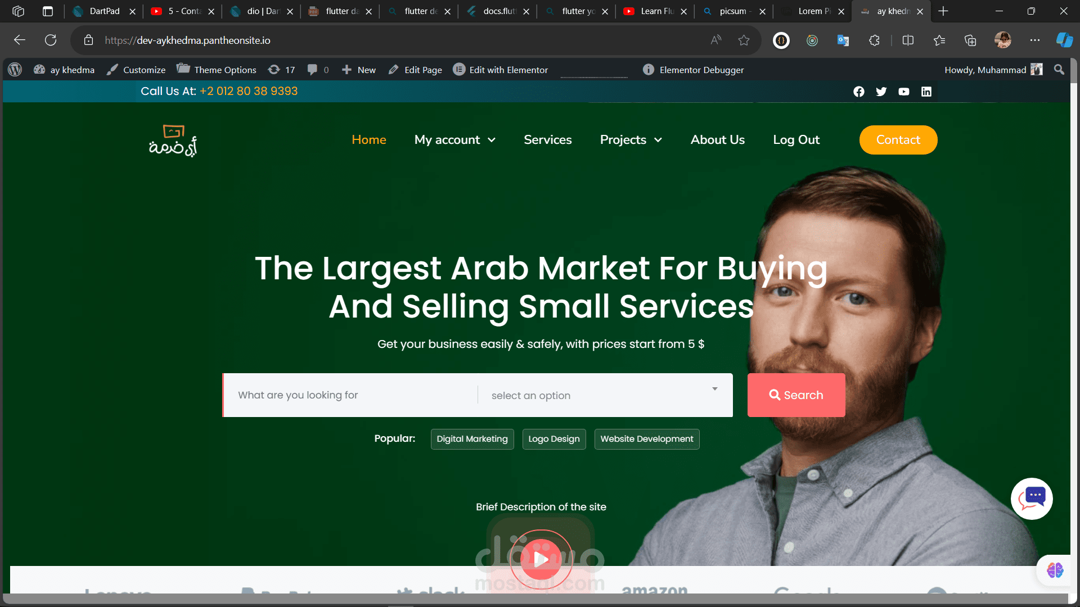Open the LinkedIn social icon
Viewport: 1080px width, 607px height.
tap(926, 92)
